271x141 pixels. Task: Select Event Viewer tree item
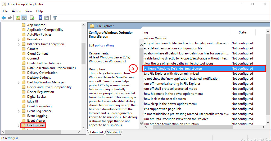(x=36, y=121)
